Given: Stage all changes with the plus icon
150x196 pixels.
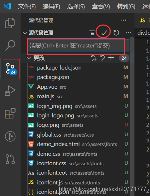Looking at the screenshot, I should point(111,58).
